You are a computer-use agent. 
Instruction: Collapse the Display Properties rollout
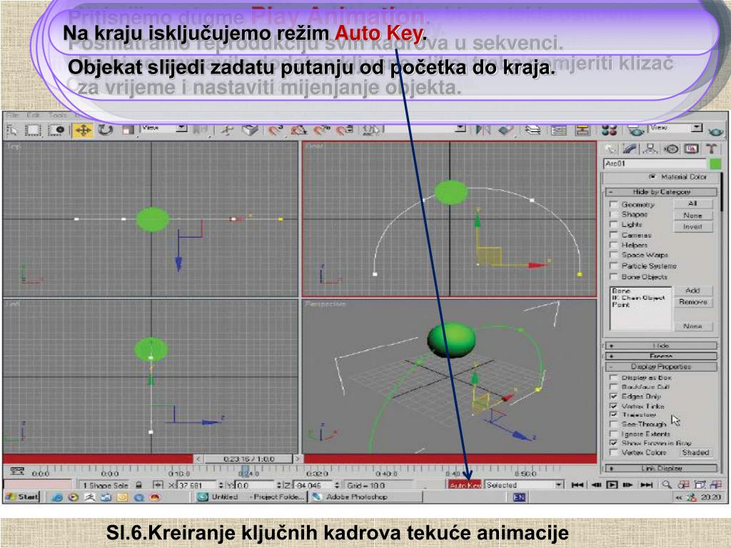point(661,367)
